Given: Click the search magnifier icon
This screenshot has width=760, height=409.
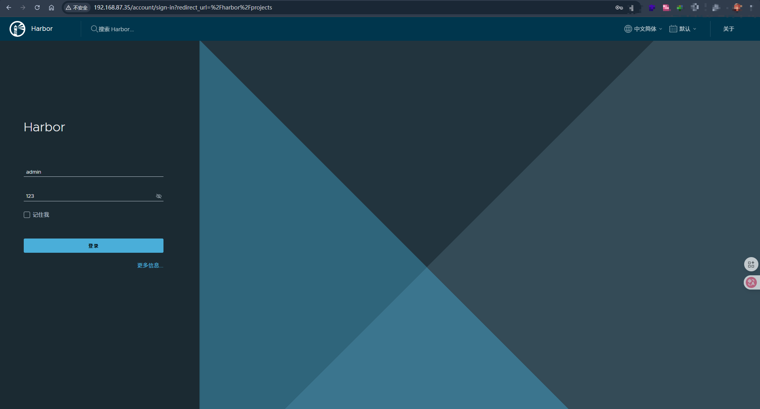Looking at the screenshot, I should pos(94,29).
